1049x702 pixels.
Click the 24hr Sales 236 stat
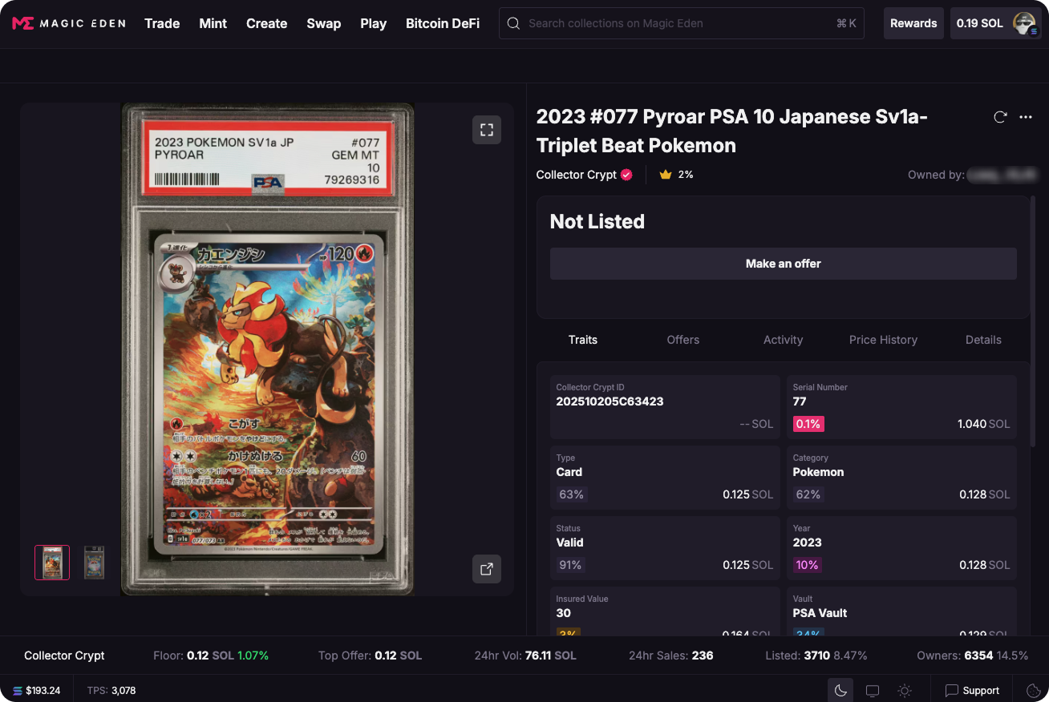(x=671, y=656)
